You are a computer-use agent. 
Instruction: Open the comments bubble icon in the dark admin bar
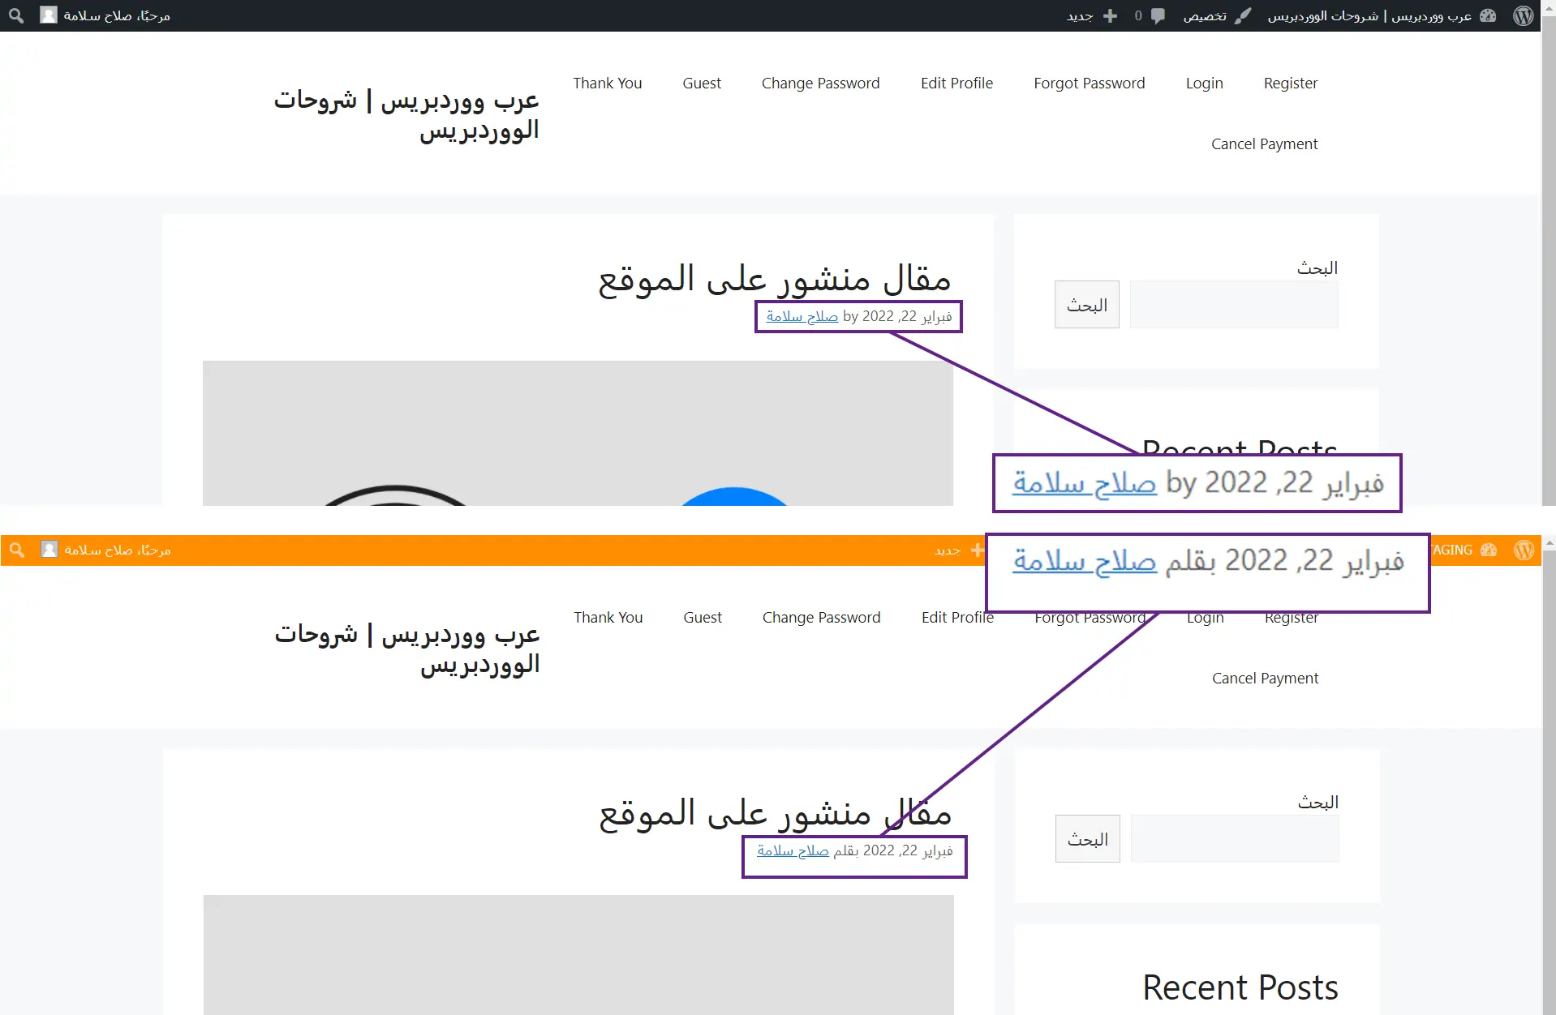(x=1158, y=15)
